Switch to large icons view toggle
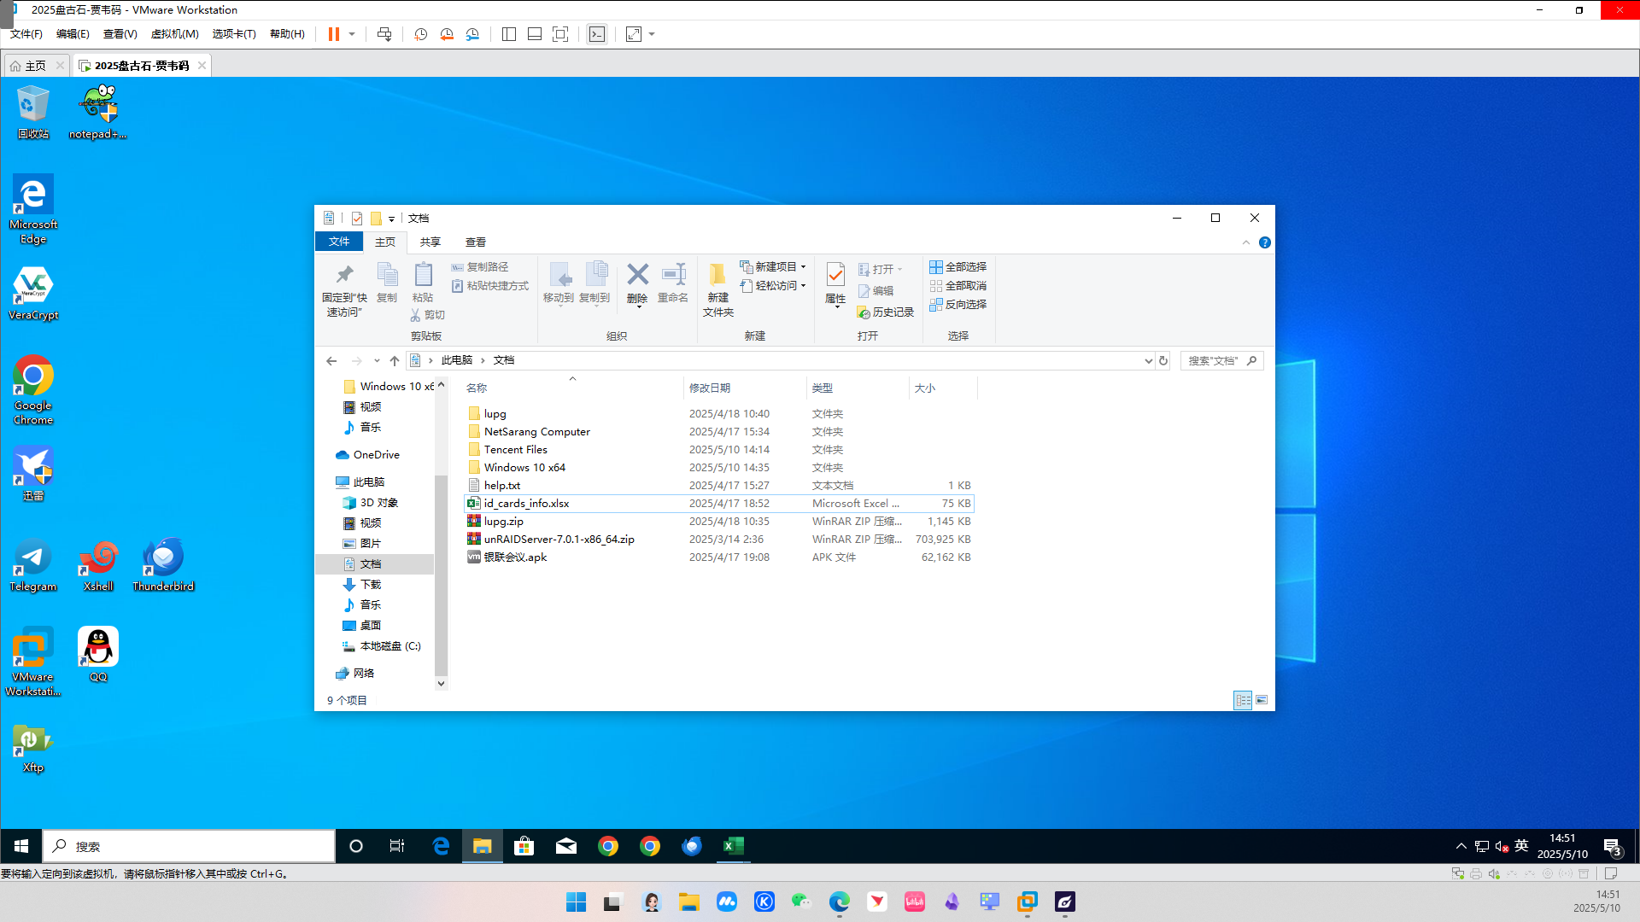The width and height of the screenshot is (1640, 922). point(1262,700)
